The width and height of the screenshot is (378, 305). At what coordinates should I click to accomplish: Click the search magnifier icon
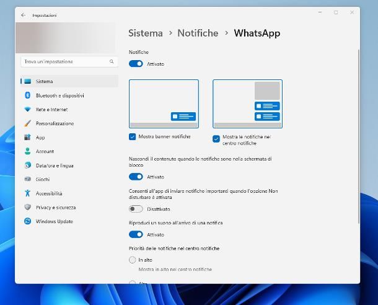112,61
